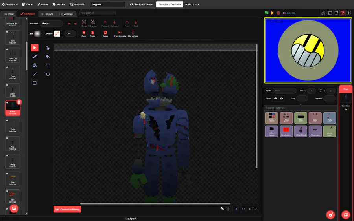Click Flip Horizontal
This screenshot has height=221, width=354.
pyautogui.click(x=120, y=34)
